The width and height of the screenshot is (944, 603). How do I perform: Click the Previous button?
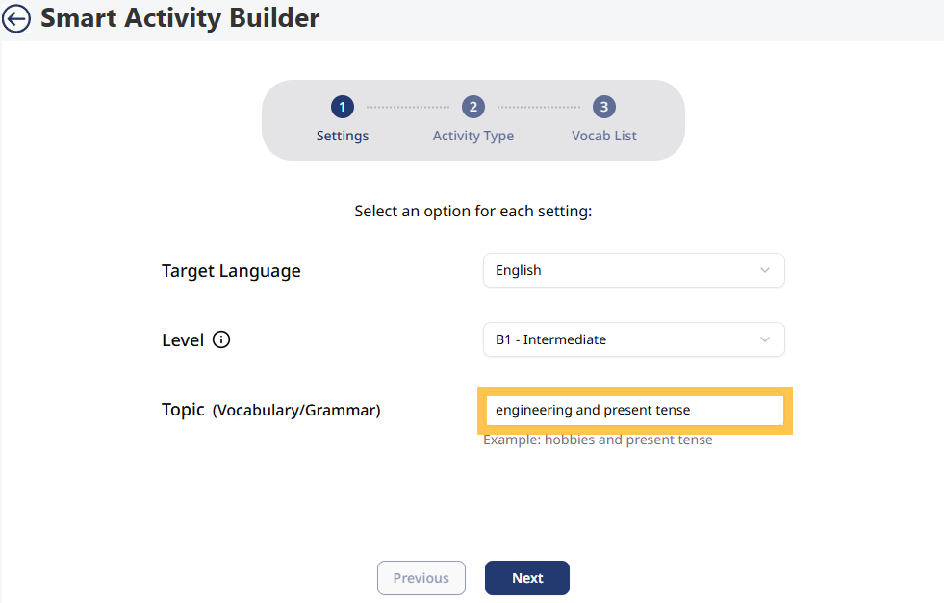[x=421, y=578]
